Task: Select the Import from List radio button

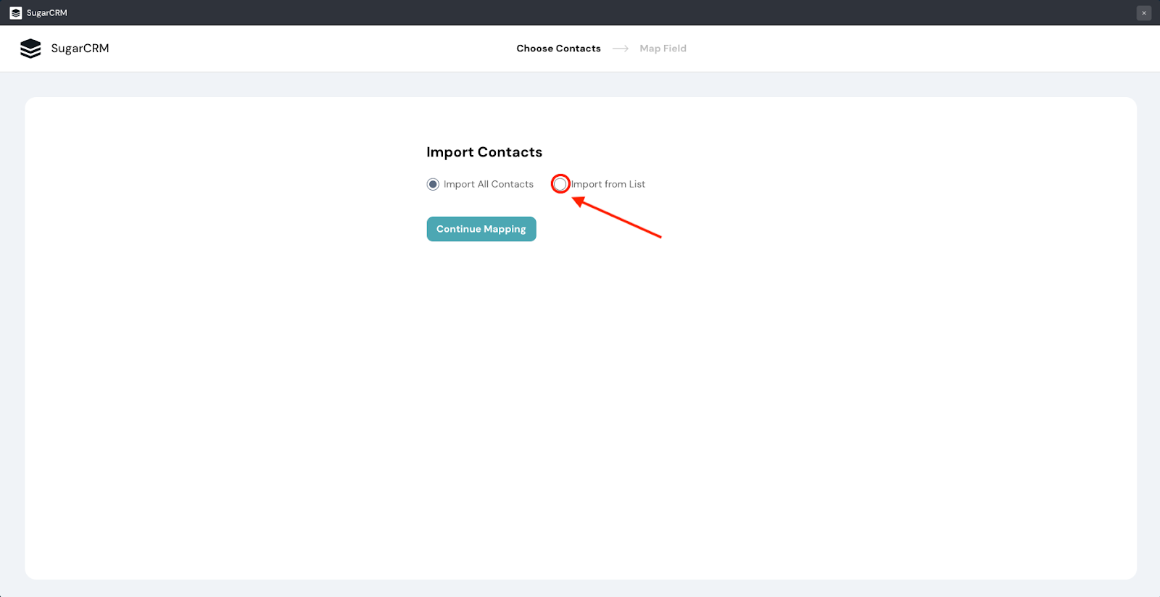Action: [x=560, y=184]
